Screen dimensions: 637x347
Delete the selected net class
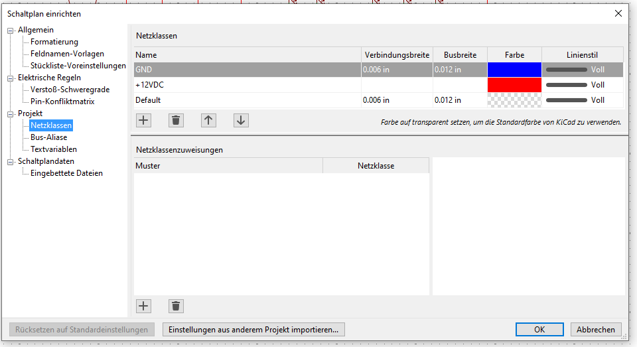click(176, 120)
